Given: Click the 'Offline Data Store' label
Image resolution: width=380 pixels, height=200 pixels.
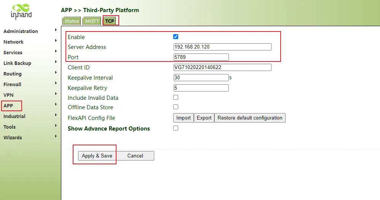Looking at the screenshot, I should [x=91, y=107].
